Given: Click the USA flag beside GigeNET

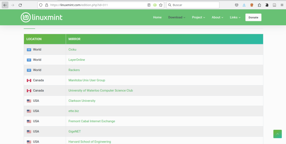Looking at the screenshot, I should [x=29, y=131].
